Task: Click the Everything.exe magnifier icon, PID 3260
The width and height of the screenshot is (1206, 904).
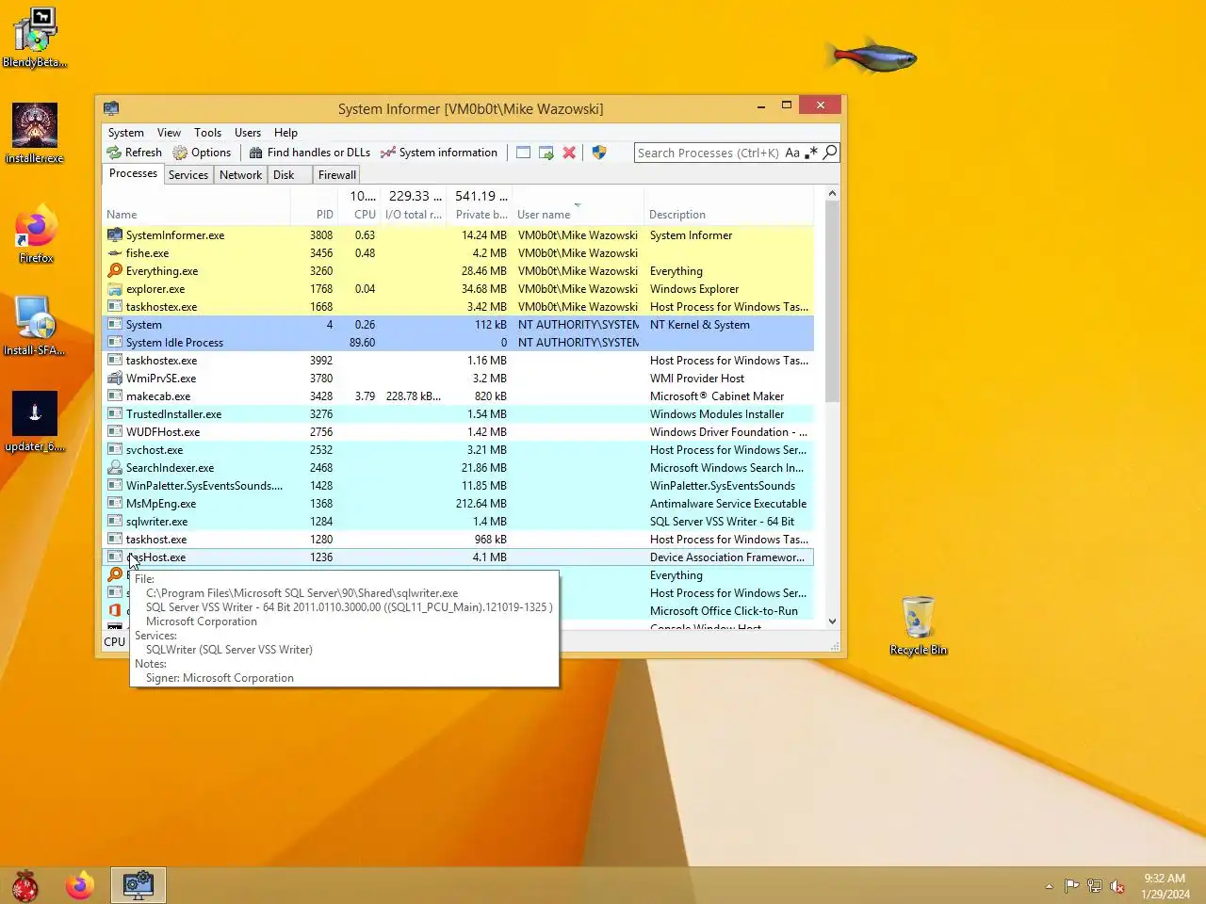Action: pyautogui.click(x=115, y=271)
